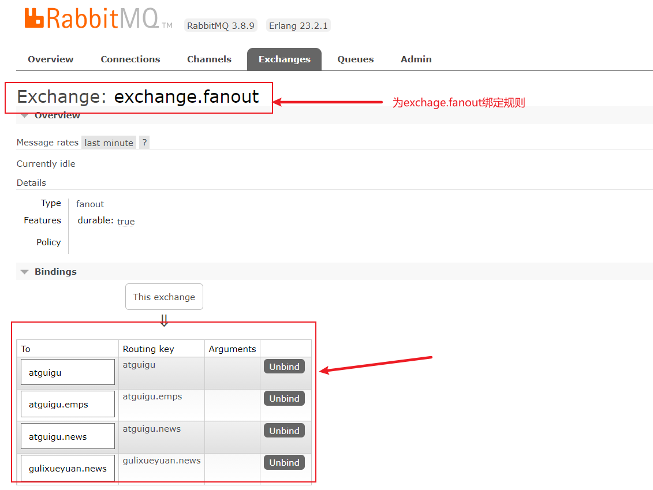Select the Exchanges tab
The image size is (653, 490).
(x=285, y=59)
